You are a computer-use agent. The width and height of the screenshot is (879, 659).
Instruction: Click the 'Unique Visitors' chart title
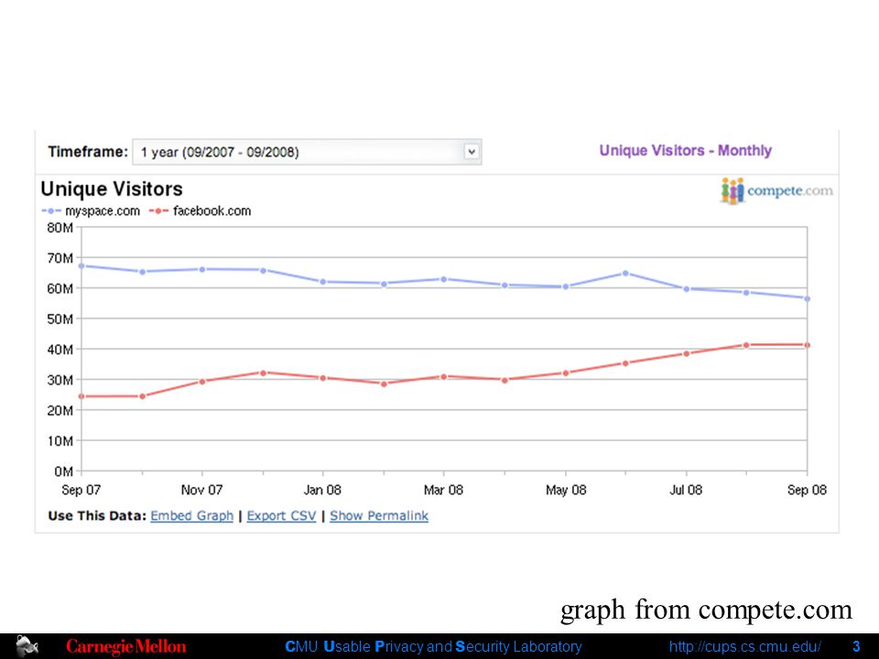tap(112, 189)
